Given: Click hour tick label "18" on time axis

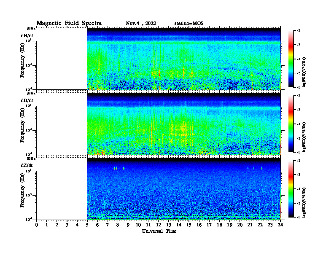Looking at the screenshot, I should (219, 225).
